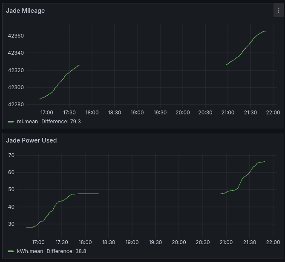Click the 22:00 time label on Mileage chart
This screenshot has height=262, width=285.
coord(273,113)
